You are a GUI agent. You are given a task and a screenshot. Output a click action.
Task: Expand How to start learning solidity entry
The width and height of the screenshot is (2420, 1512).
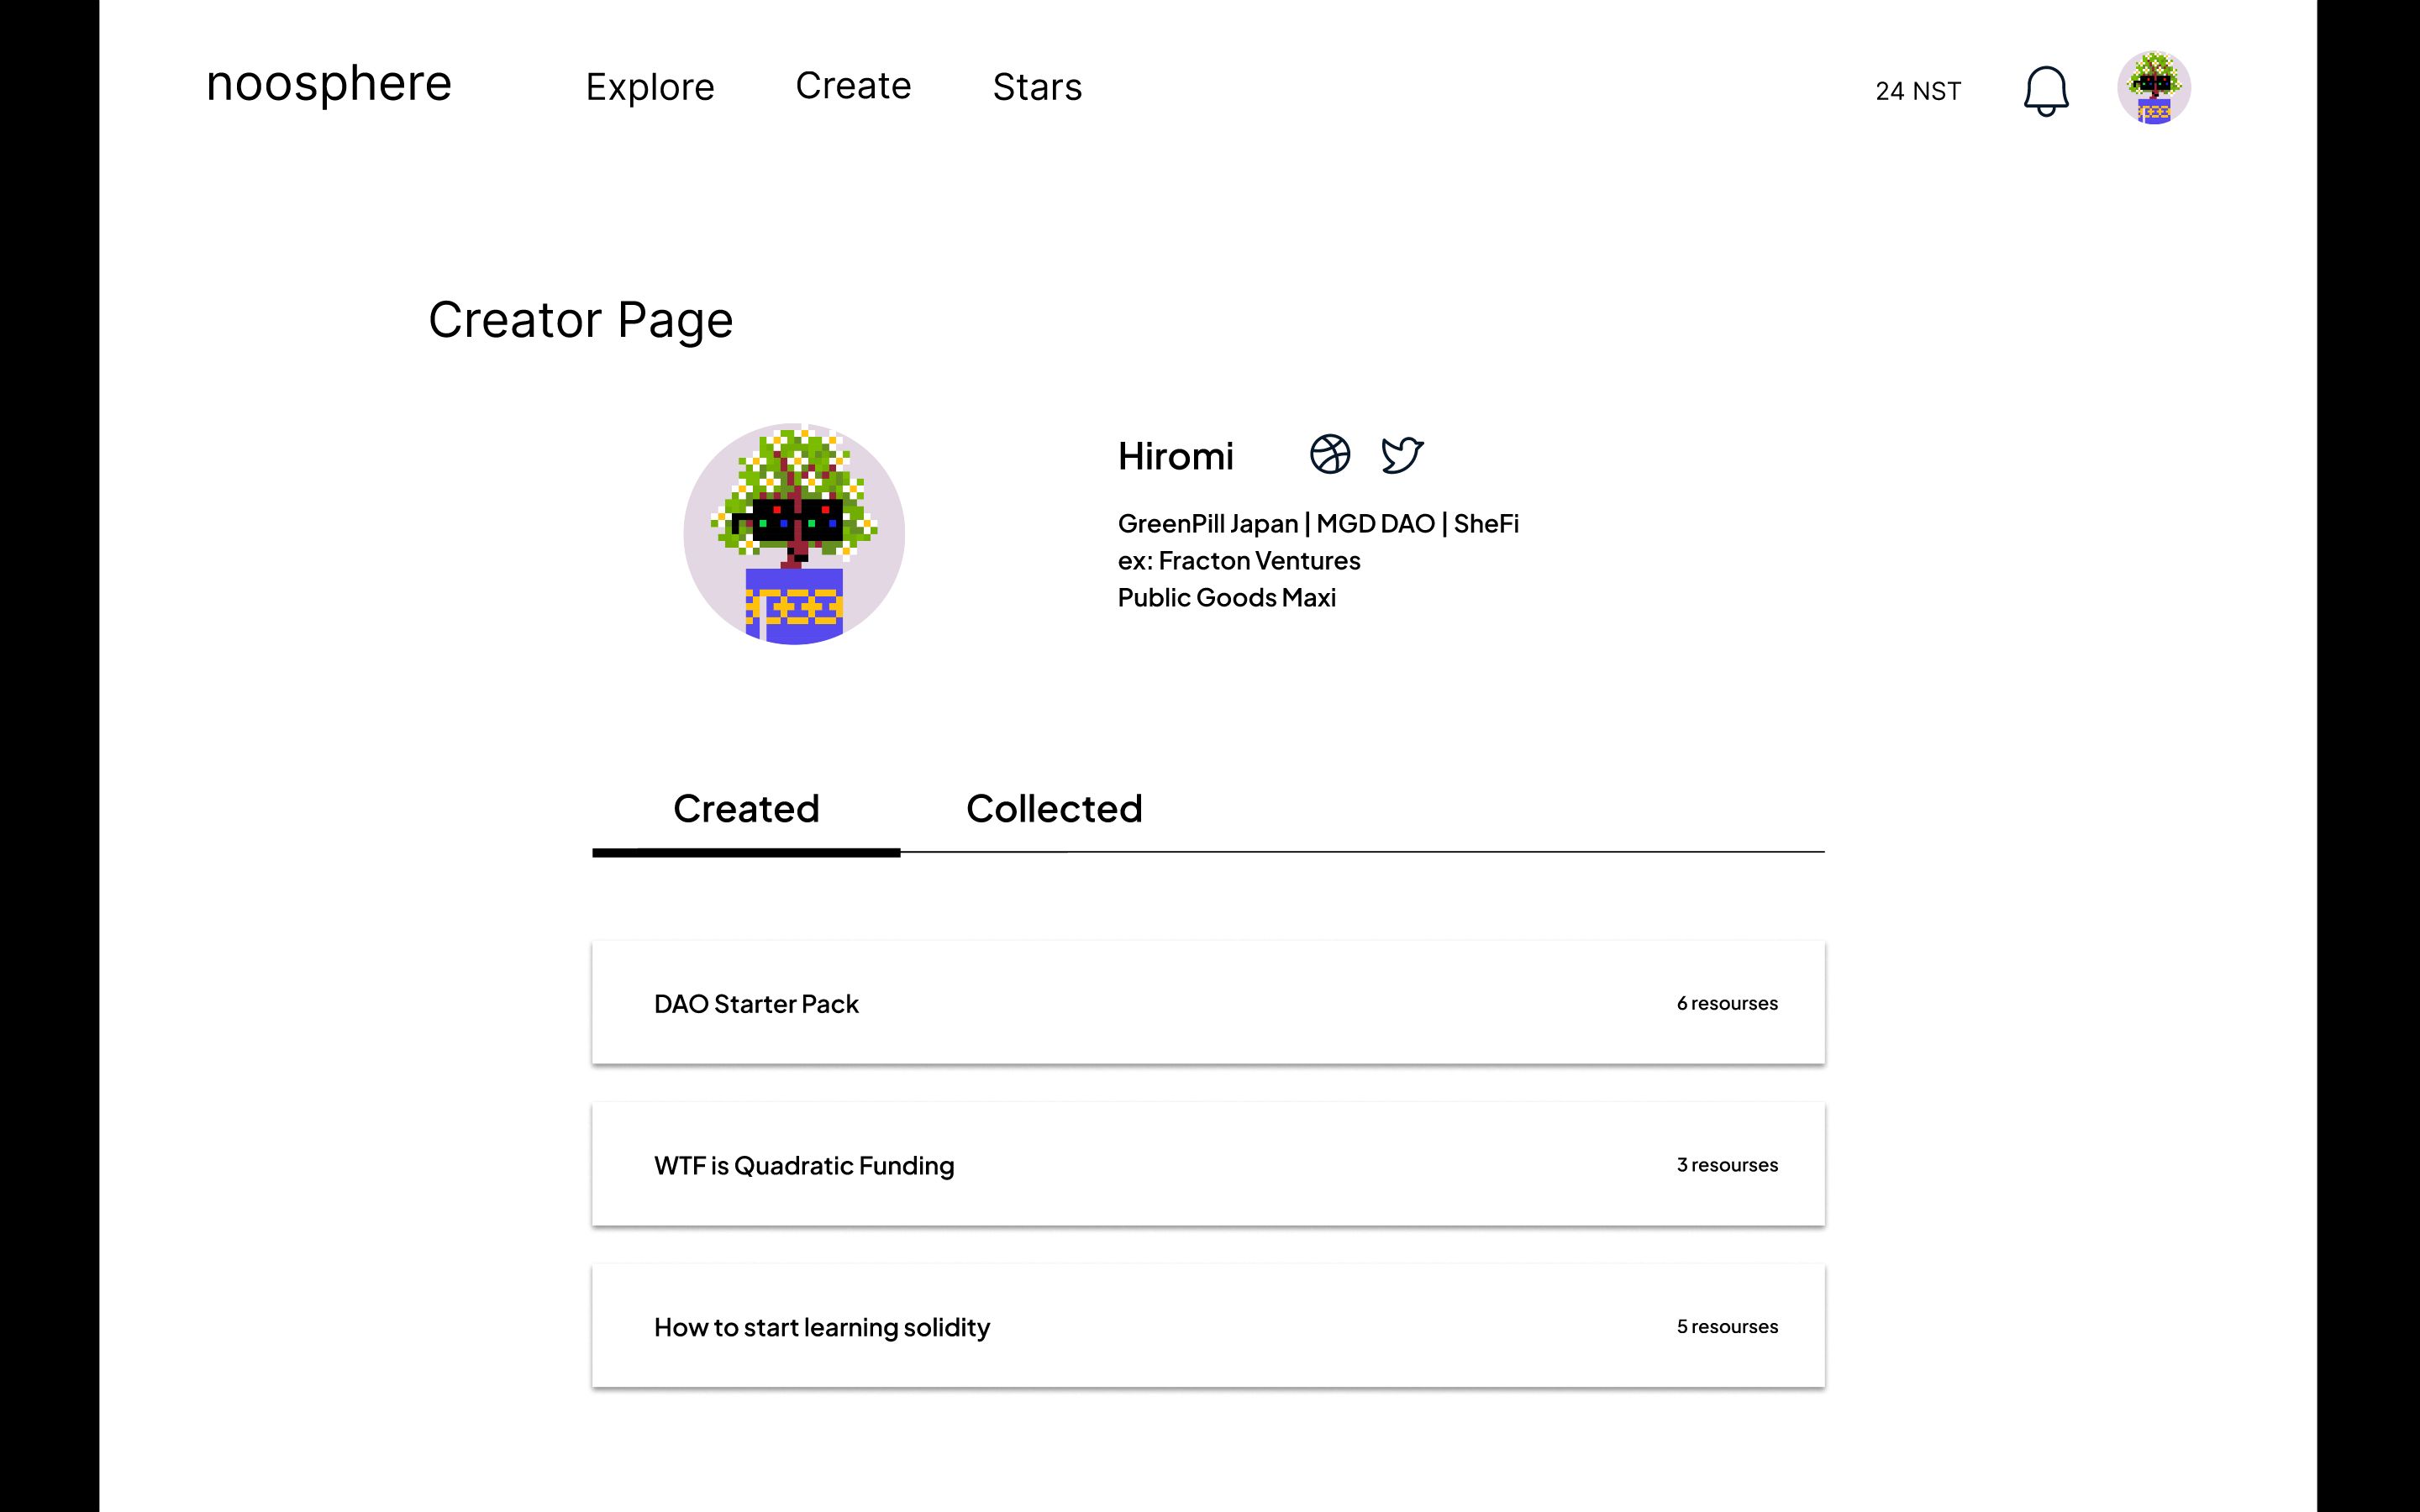point(1209,1326)
